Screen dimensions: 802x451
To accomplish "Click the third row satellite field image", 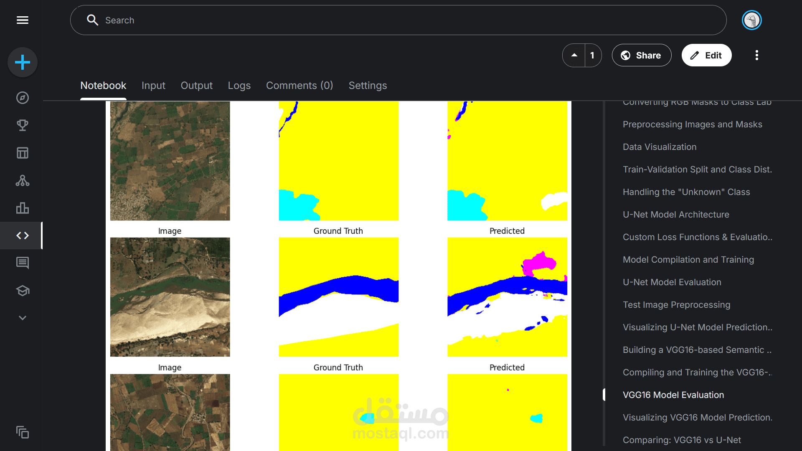I will coord(170,413).
